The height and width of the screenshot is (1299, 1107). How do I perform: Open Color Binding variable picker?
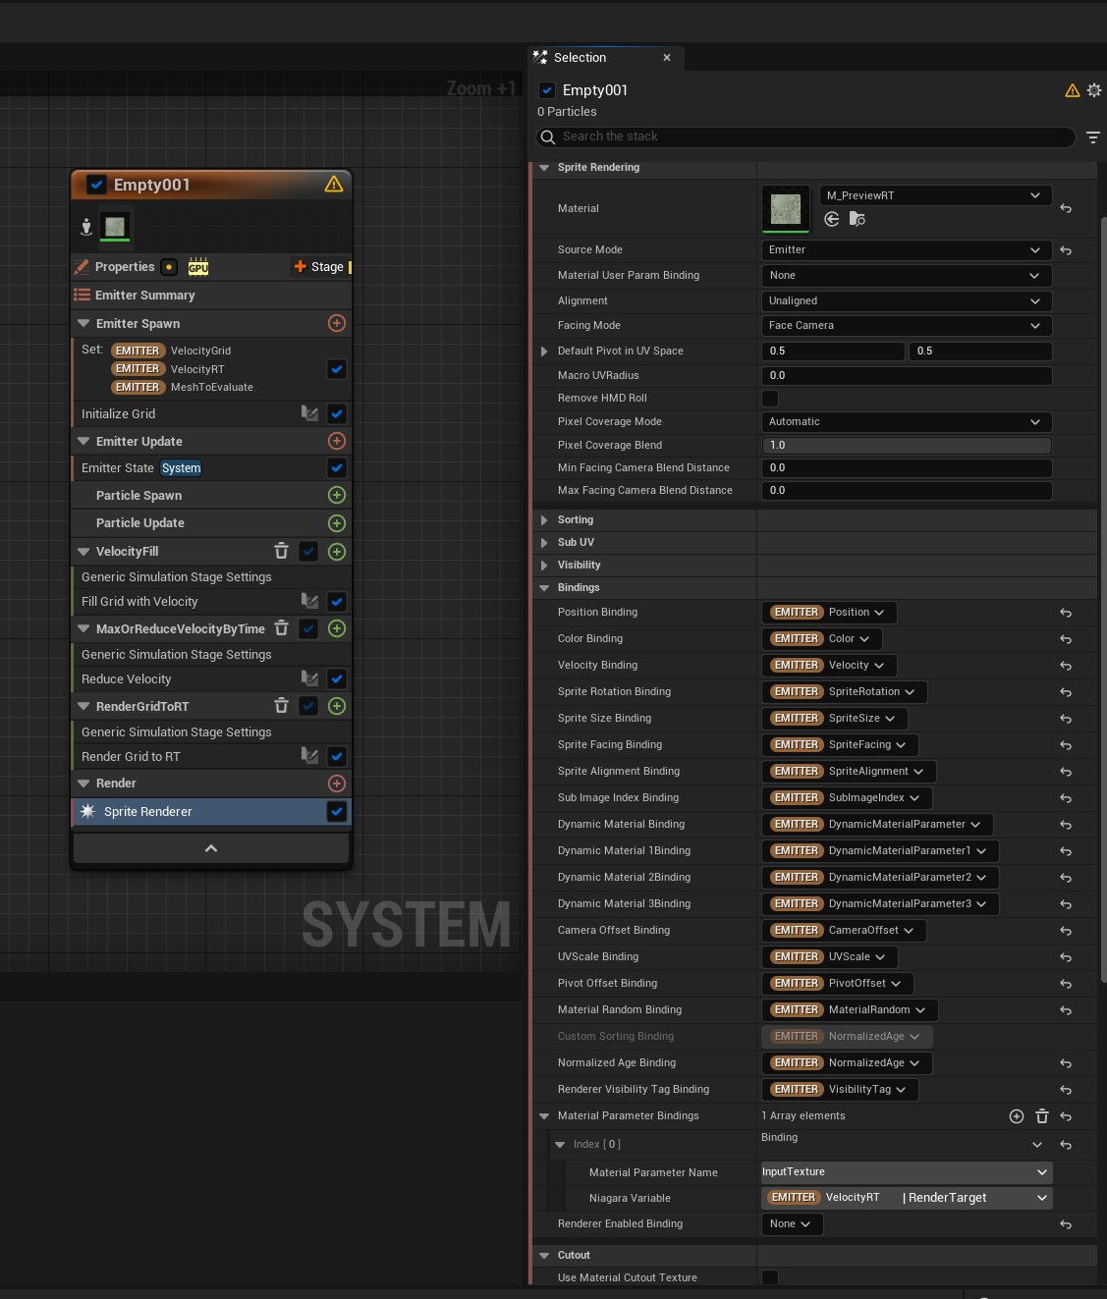822,639
